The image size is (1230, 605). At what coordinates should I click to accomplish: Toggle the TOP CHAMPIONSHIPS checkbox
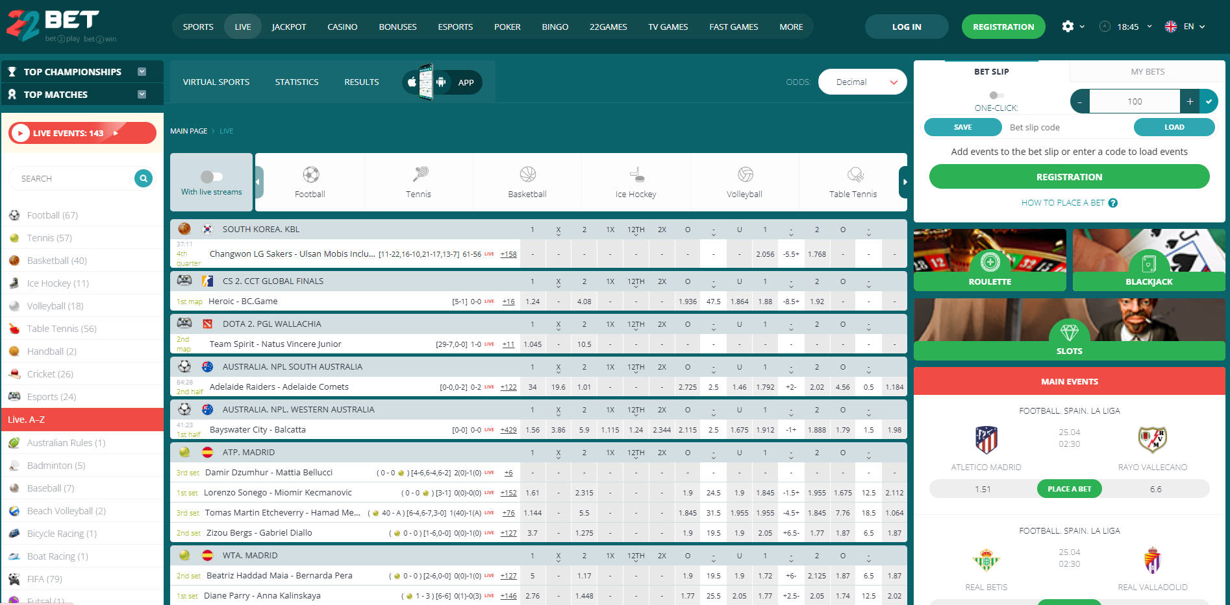point(142,71)
